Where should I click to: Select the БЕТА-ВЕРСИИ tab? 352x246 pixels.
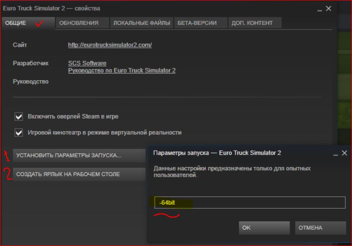(201, 23)
